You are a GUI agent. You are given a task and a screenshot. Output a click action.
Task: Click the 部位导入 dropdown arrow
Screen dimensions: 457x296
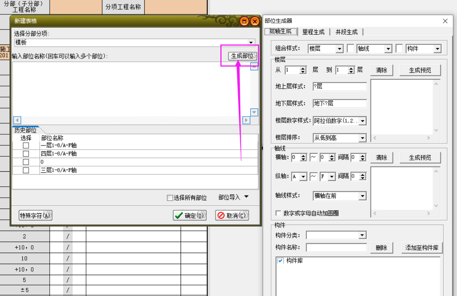point(246,197)
